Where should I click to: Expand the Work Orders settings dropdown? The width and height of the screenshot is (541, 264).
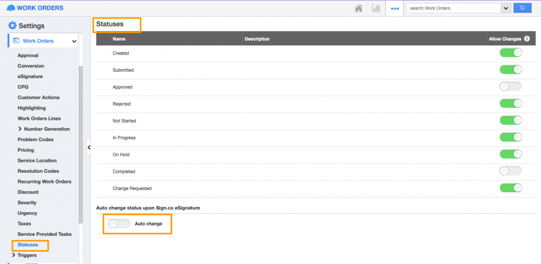coord(74,41)
